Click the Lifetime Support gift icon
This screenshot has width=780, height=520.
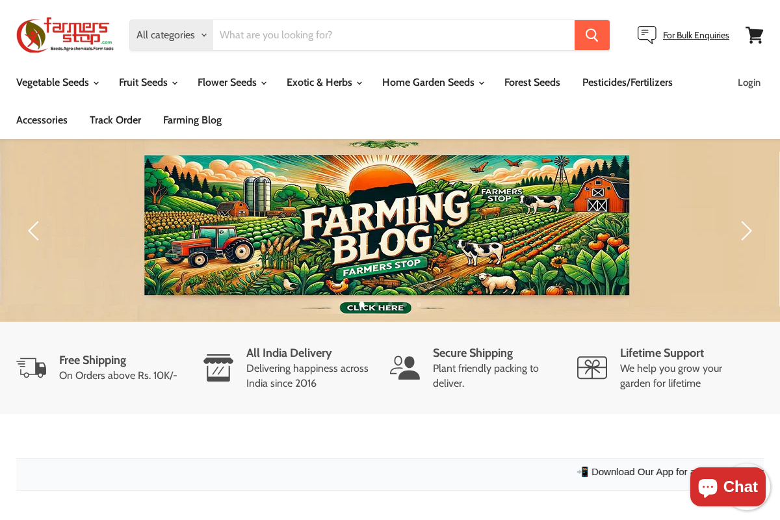[x=591, y=367]
